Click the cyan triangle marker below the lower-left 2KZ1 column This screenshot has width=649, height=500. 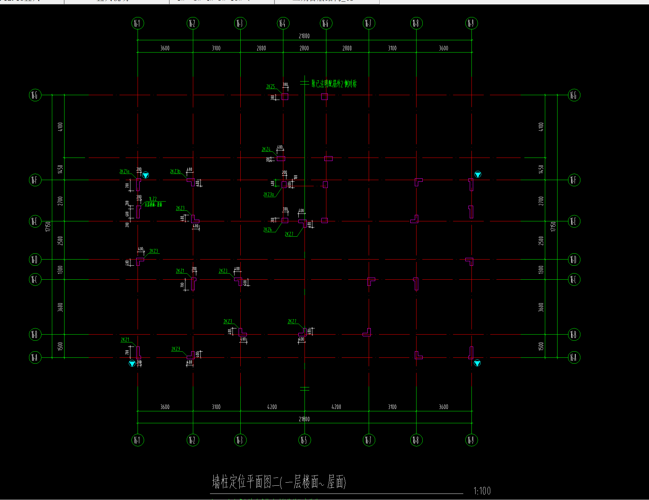point(132,364)
